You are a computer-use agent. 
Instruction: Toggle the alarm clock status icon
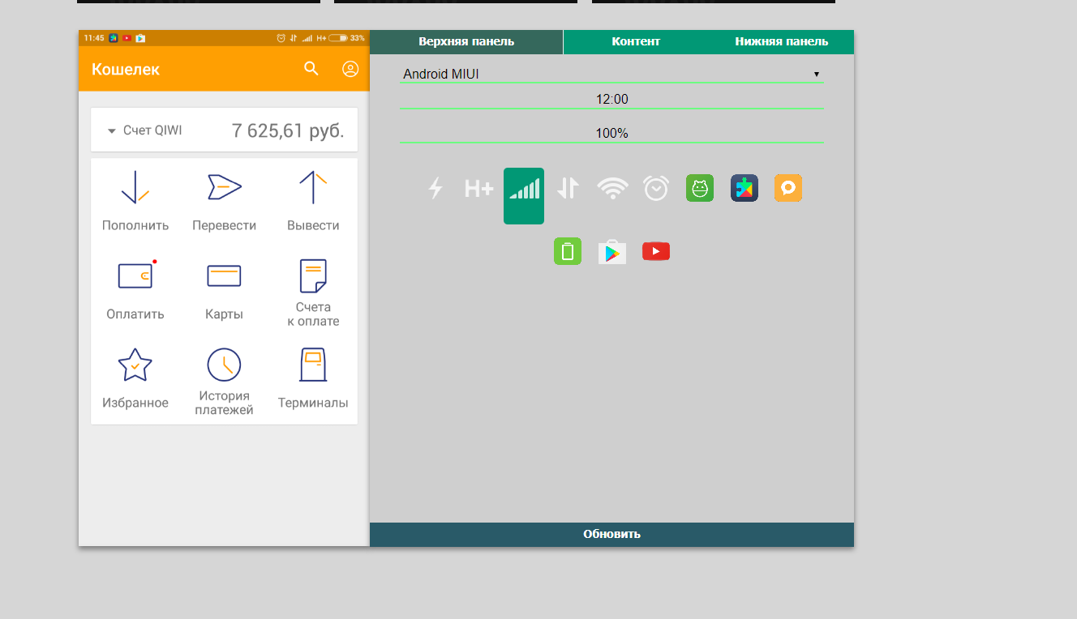pyautogui.click(x=656, y=189)
